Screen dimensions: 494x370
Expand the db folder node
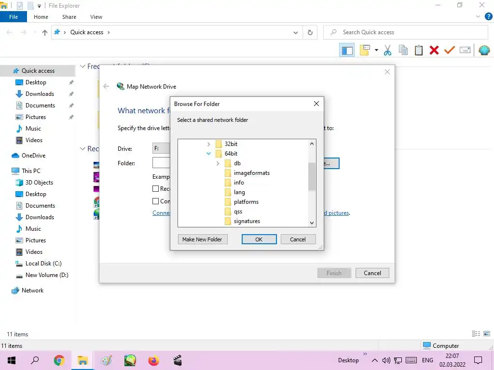click(x=218, y=163)
